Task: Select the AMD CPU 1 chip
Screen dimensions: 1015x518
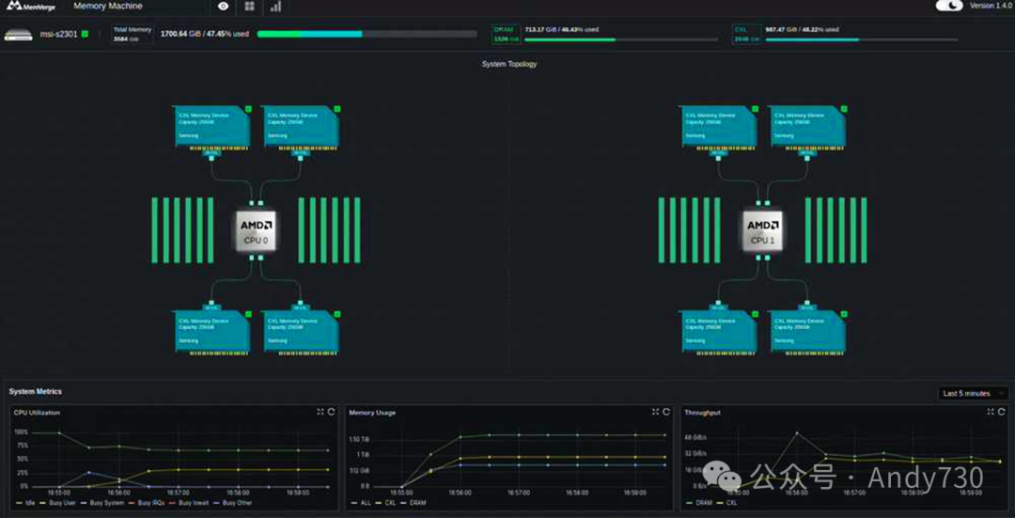Action: [762, 232]
